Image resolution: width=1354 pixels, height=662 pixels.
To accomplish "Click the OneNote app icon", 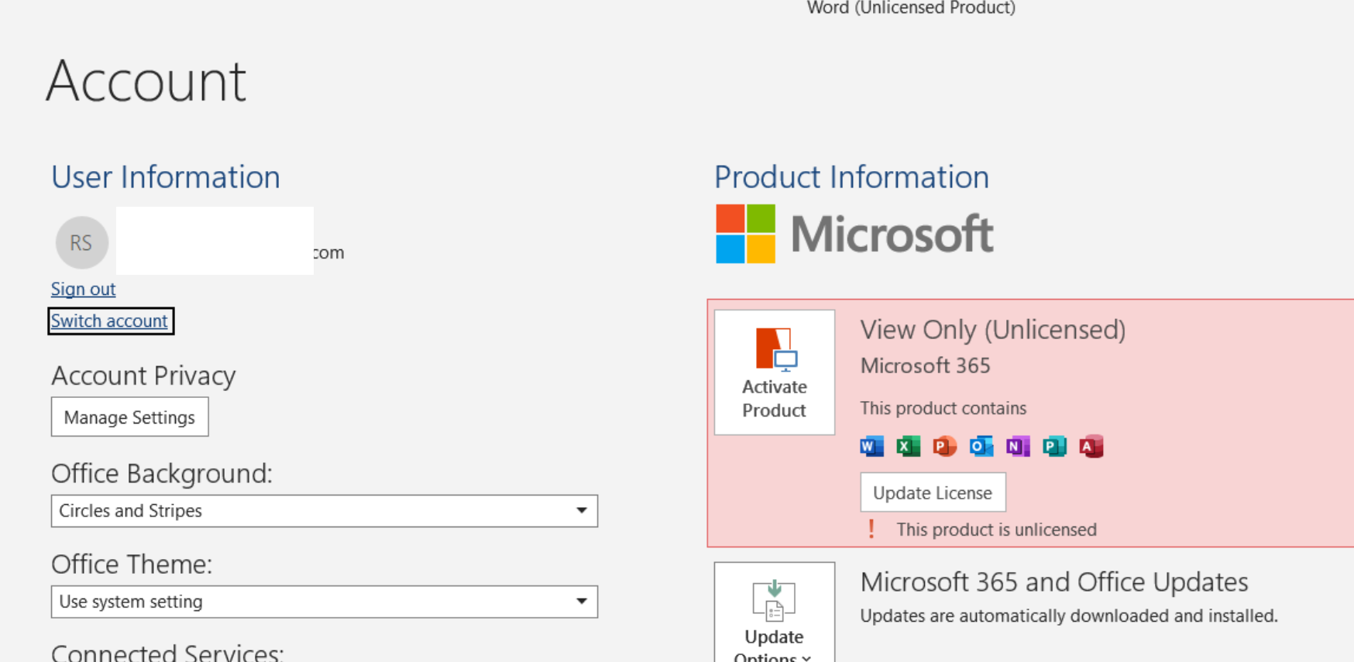I will coord(1018,446).
